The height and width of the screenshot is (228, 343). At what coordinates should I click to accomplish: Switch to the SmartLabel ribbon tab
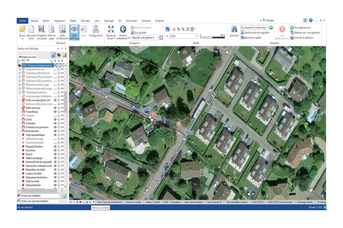coord(131,21)
